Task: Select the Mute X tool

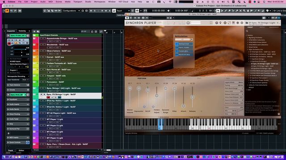Action: point(240,11)
